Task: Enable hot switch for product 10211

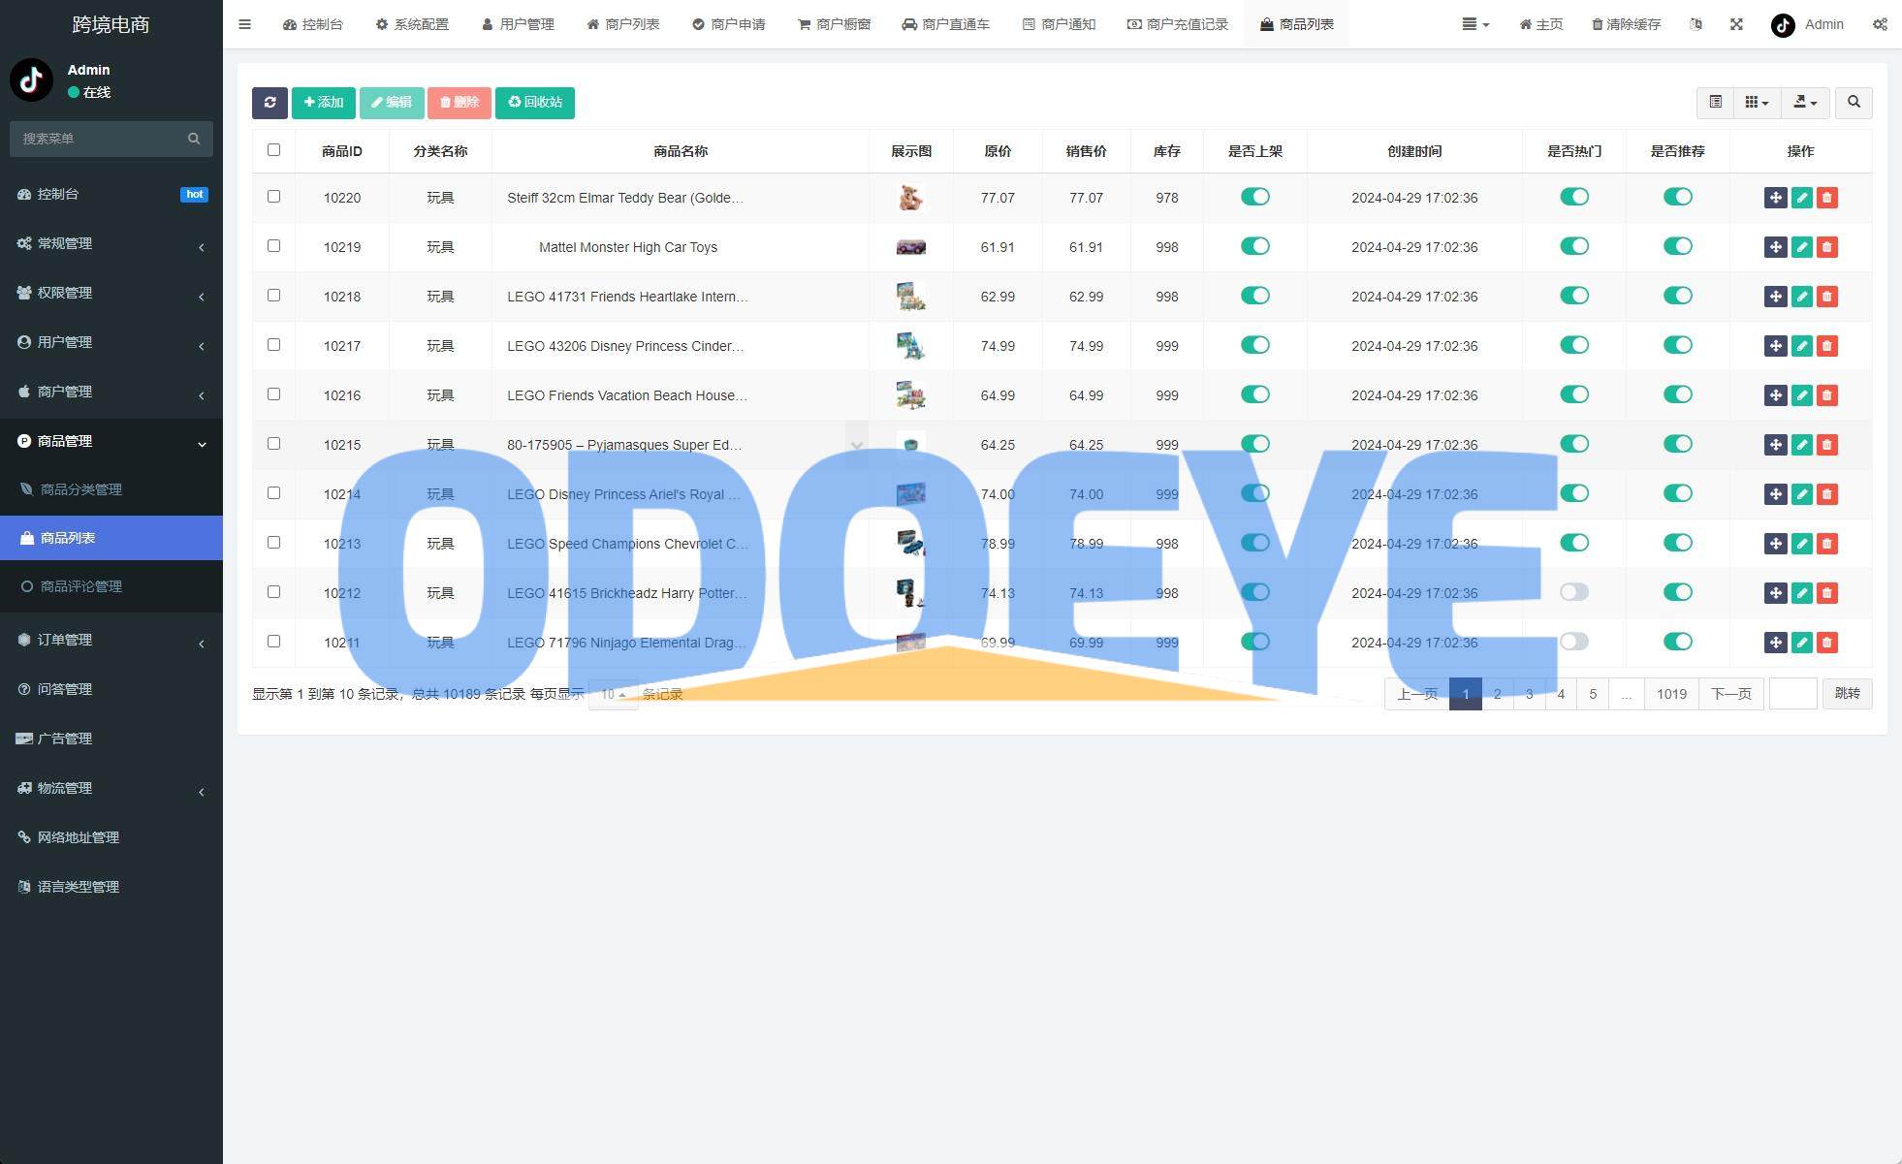Action: click(x=1573, y=642)
